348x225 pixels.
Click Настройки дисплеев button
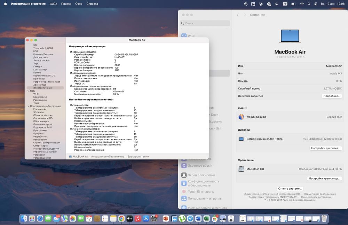click(326, 148)
